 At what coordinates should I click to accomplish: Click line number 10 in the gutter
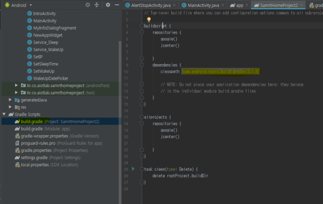(126, 71)
